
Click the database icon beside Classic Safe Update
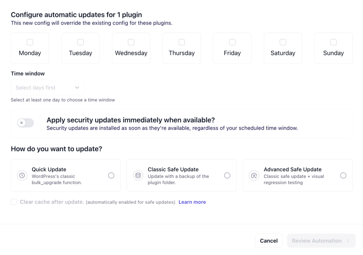(138, 175)
